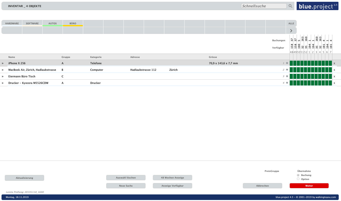
Task: Click the magnifying glass search icon
Action: [x=291, y=6]
